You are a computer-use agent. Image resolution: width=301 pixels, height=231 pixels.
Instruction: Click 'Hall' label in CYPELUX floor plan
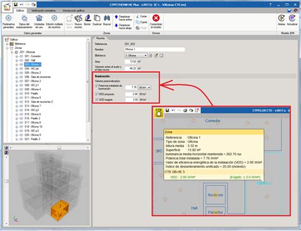coord(194,208)
